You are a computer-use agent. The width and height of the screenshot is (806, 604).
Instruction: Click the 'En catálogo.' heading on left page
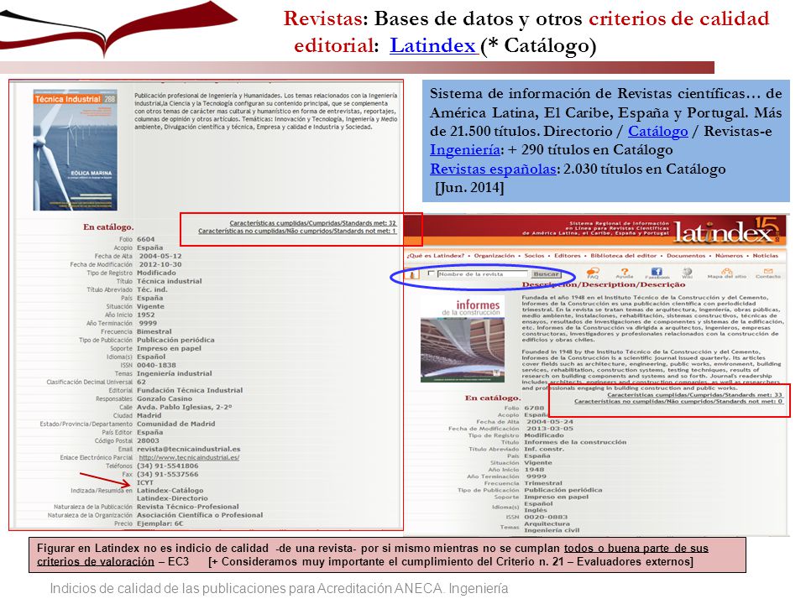(x=108, y=227)
